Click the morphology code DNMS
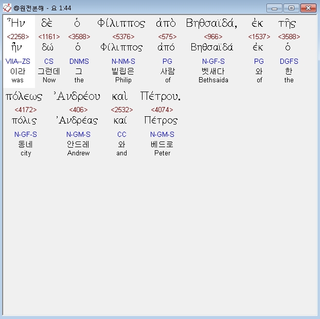The image size is (320, 319). pyautogui.click(x=79, y=61)
